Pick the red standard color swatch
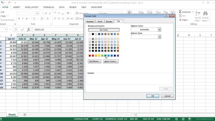 tap(93, 55)
